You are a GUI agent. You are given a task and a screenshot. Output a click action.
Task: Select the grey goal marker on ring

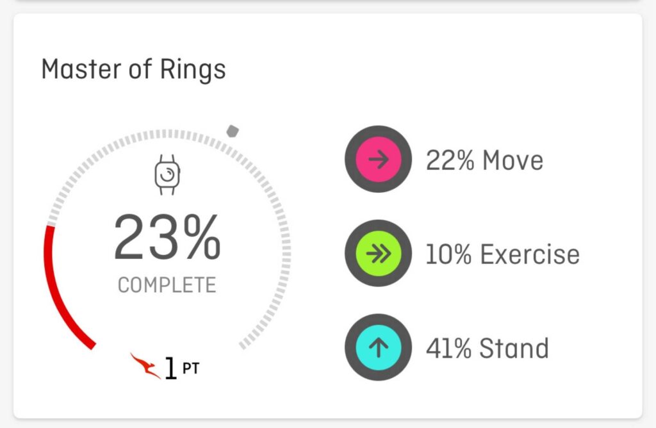pyautogui.click(x=233, y=131)
